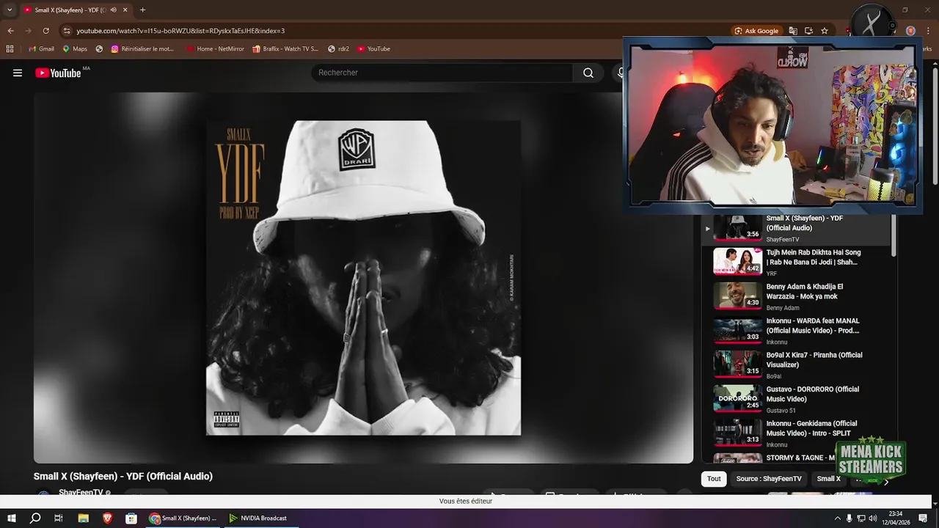Open the translate page icon
The width and height of the screenshot is (939, 528).
[x=793, y=31]
